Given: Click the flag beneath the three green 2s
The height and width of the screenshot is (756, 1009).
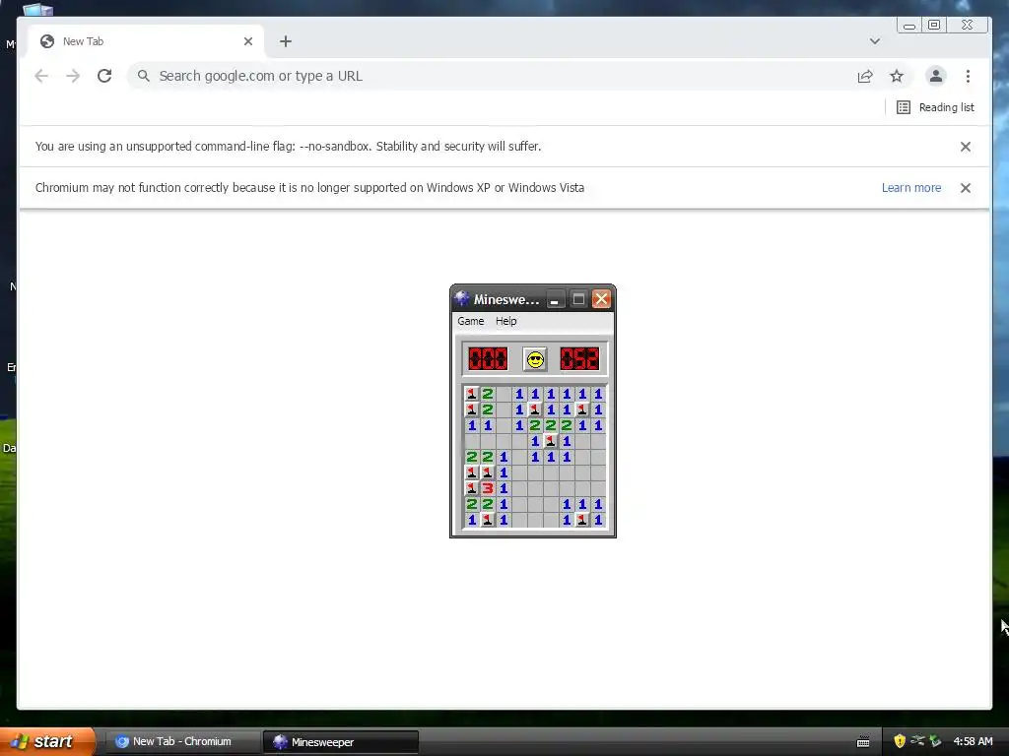Looking at the screenshot, I should click(x=551, y=441).
